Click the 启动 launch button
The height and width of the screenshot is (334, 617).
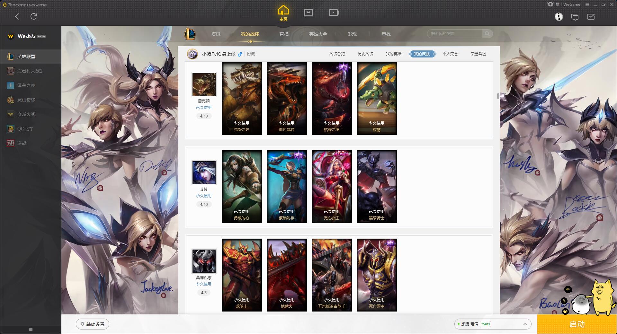(x=577, y=324)
